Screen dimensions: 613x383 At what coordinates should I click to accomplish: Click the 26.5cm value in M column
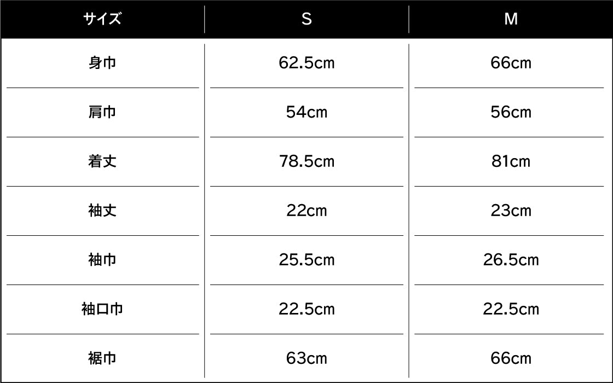(511, 260)
